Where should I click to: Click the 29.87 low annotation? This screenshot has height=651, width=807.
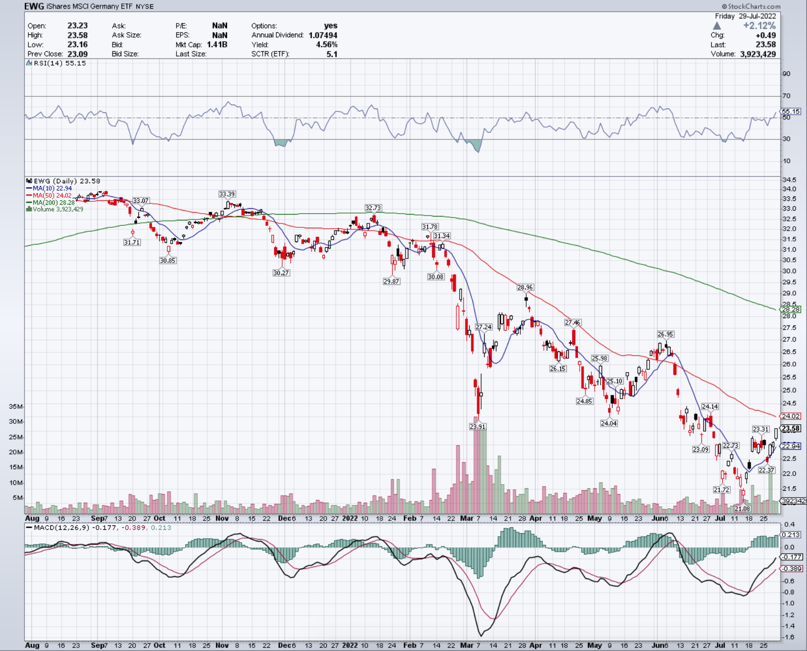tap(391, 282)
